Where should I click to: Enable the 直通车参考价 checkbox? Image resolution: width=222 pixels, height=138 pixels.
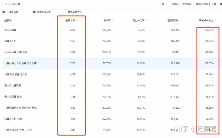click(x=65, y=12)
